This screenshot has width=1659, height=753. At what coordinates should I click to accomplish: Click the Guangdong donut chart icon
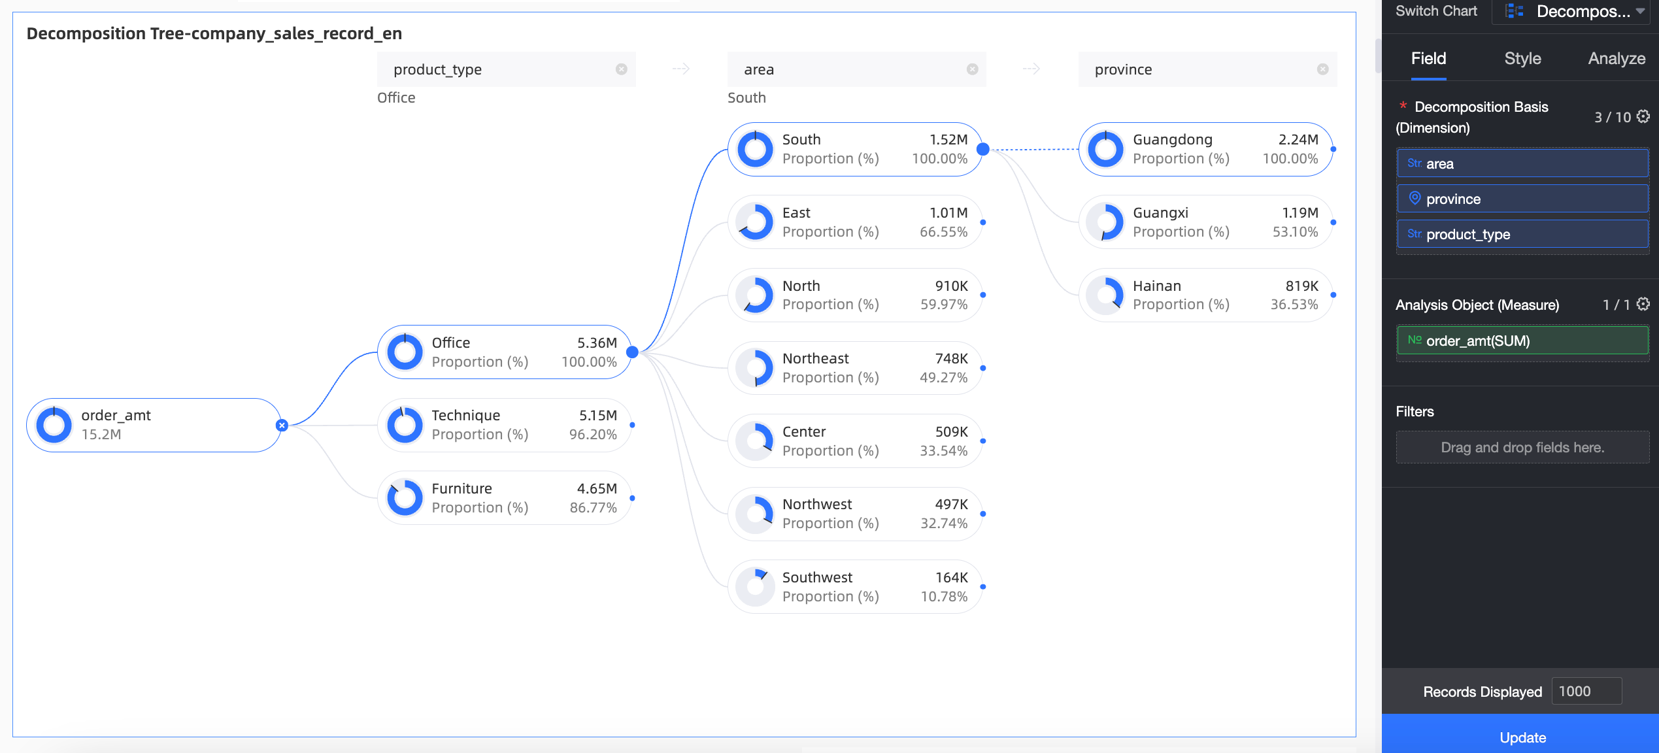pyautogui.click(x=1105, y=149)
